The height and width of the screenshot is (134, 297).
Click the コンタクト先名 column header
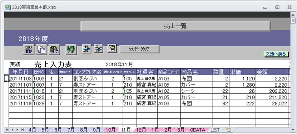(88, 72)
